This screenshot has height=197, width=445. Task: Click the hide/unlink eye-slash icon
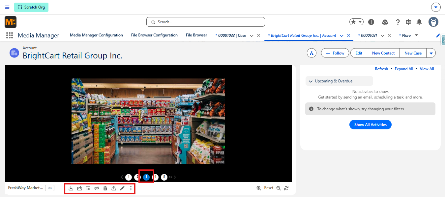[x=97, y=188]
